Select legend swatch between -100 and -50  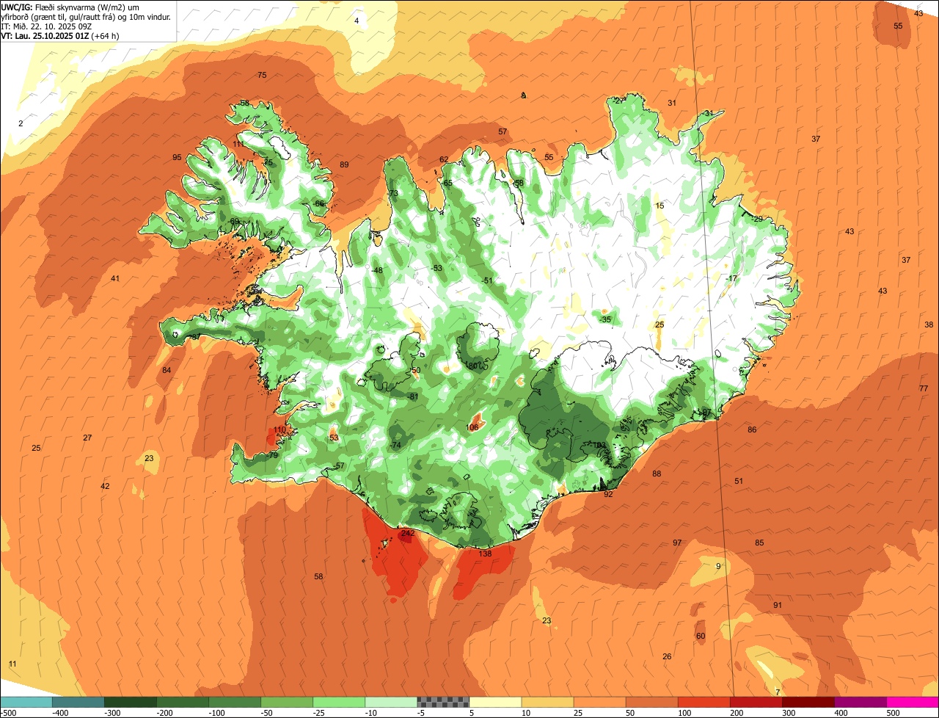(x=235, y=702)
